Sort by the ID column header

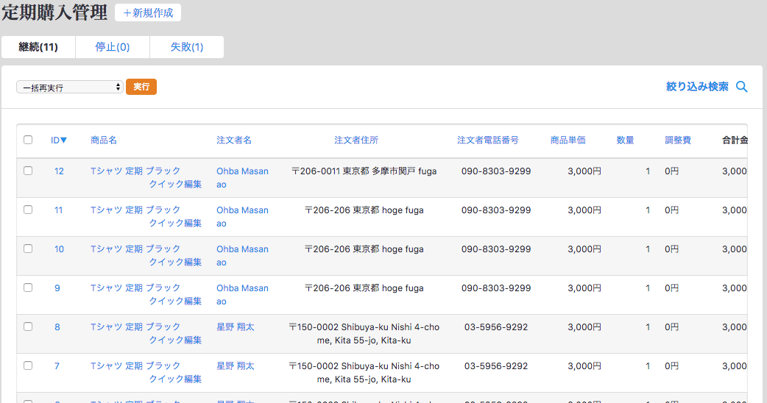click(59, 140)
